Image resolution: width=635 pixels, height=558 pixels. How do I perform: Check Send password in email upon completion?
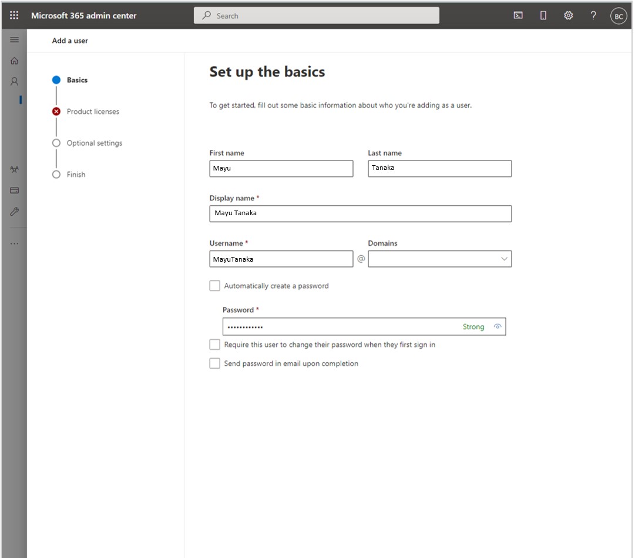(x=214, y=363)
